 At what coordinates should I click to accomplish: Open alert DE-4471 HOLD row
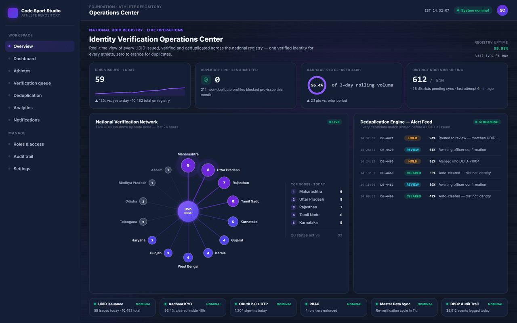[430, 138]
